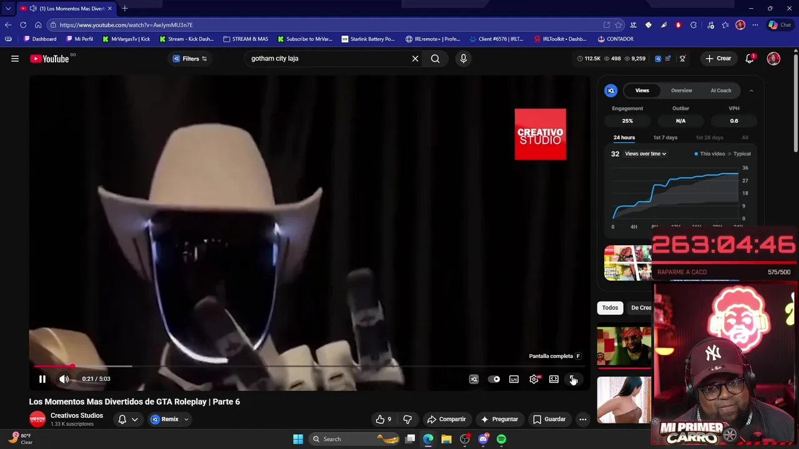Switch to theater mode view
This screenshot has height=449, width=799.
click(x=554, y=379)
